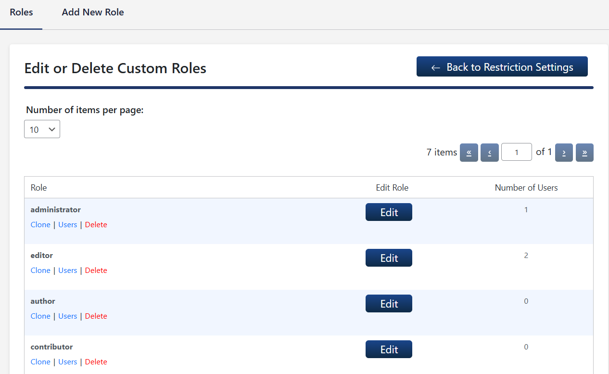Click Back to Restriction Settings button
The height and width of the screenshot is (374, 609).
[502, 67]
